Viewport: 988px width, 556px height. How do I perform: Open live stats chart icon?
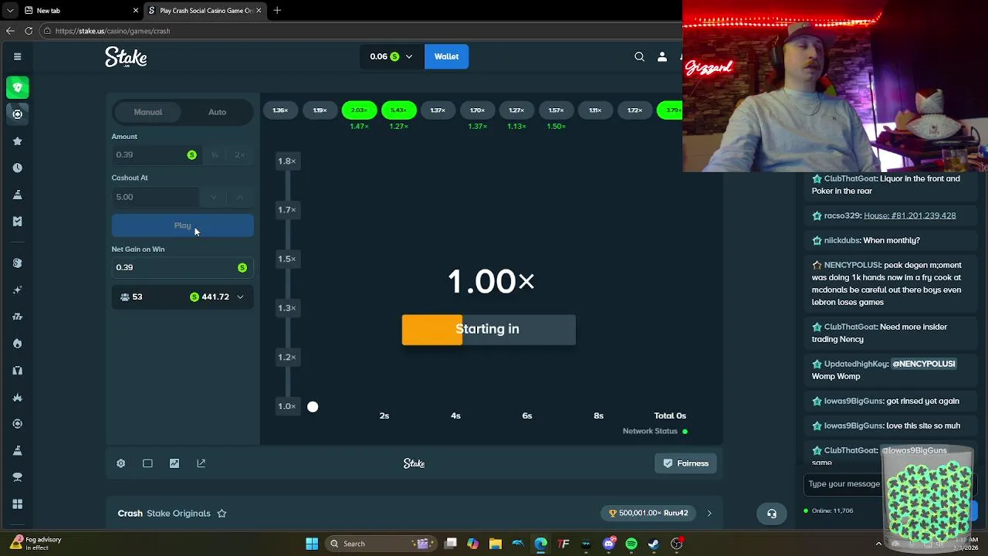point(174,463)
